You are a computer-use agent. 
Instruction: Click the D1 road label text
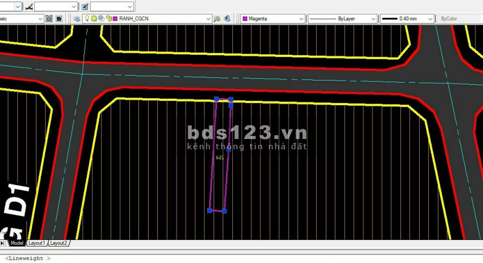(x=17, y=200)
